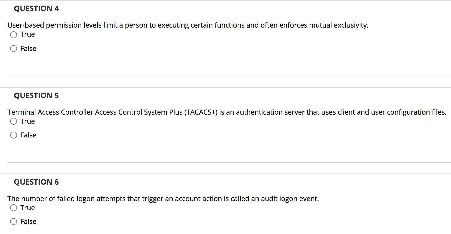Choose True for the failed logon attempts question
The height and width of the screenshot is (234, 451).
[14, 208]
